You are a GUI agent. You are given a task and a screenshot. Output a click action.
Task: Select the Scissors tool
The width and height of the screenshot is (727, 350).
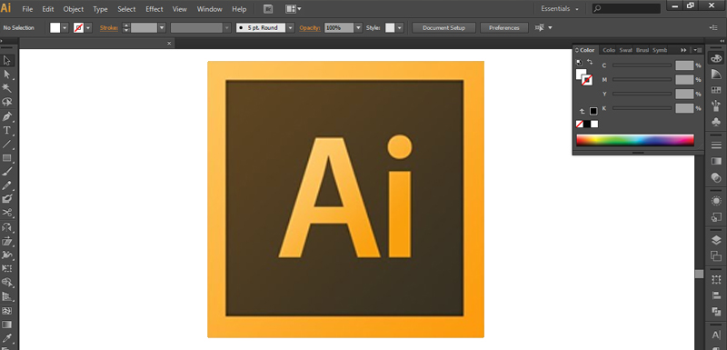(x=7, y=214)
